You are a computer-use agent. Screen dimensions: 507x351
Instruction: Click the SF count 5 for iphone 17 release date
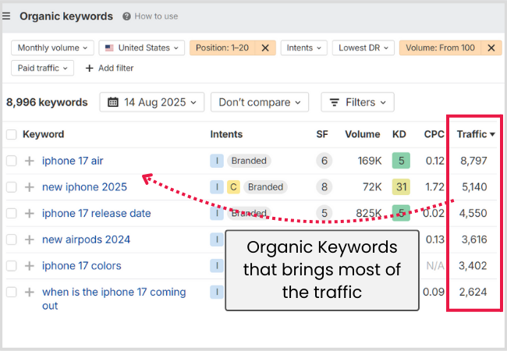click(x=324, y=213)
